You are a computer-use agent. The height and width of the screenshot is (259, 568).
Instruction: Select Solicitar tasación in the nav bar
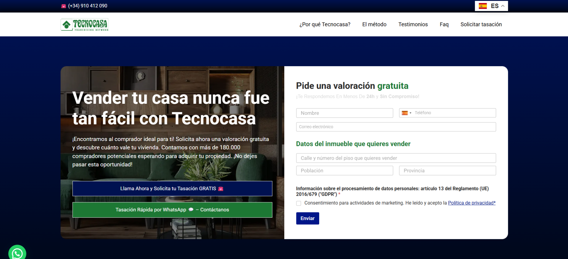coord(481,24)
